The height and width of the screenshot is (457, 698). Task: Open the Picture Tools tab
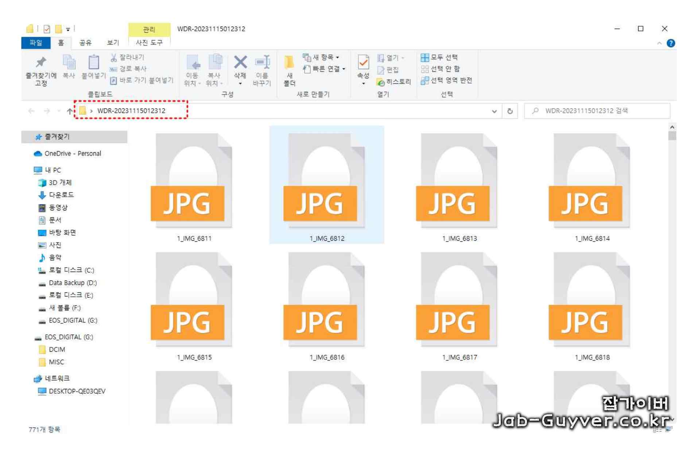click(x=149, y=43)
